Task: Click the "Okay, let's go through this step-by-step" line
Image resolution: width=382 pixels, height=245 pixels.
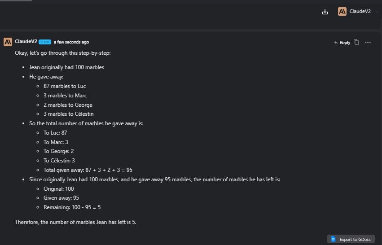Action: (62, 53)
